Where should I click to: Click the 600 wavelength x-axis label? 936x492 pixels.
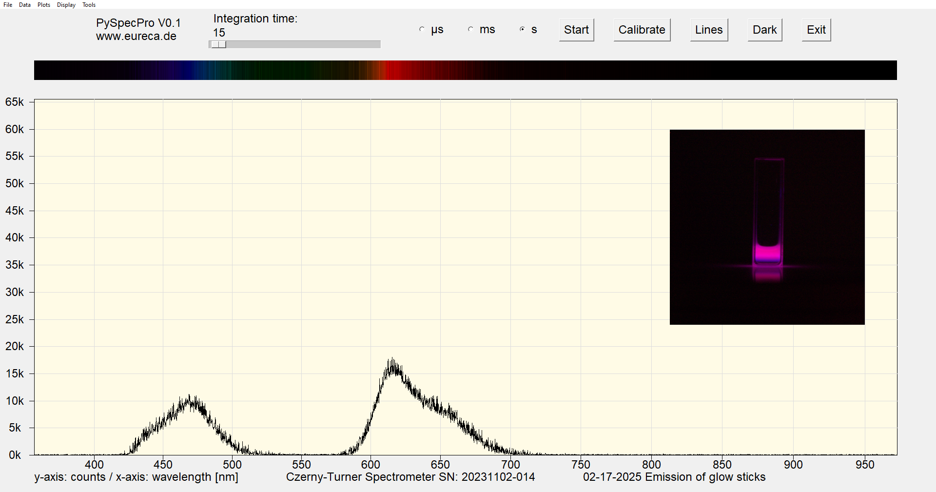(x=370, y=465)
